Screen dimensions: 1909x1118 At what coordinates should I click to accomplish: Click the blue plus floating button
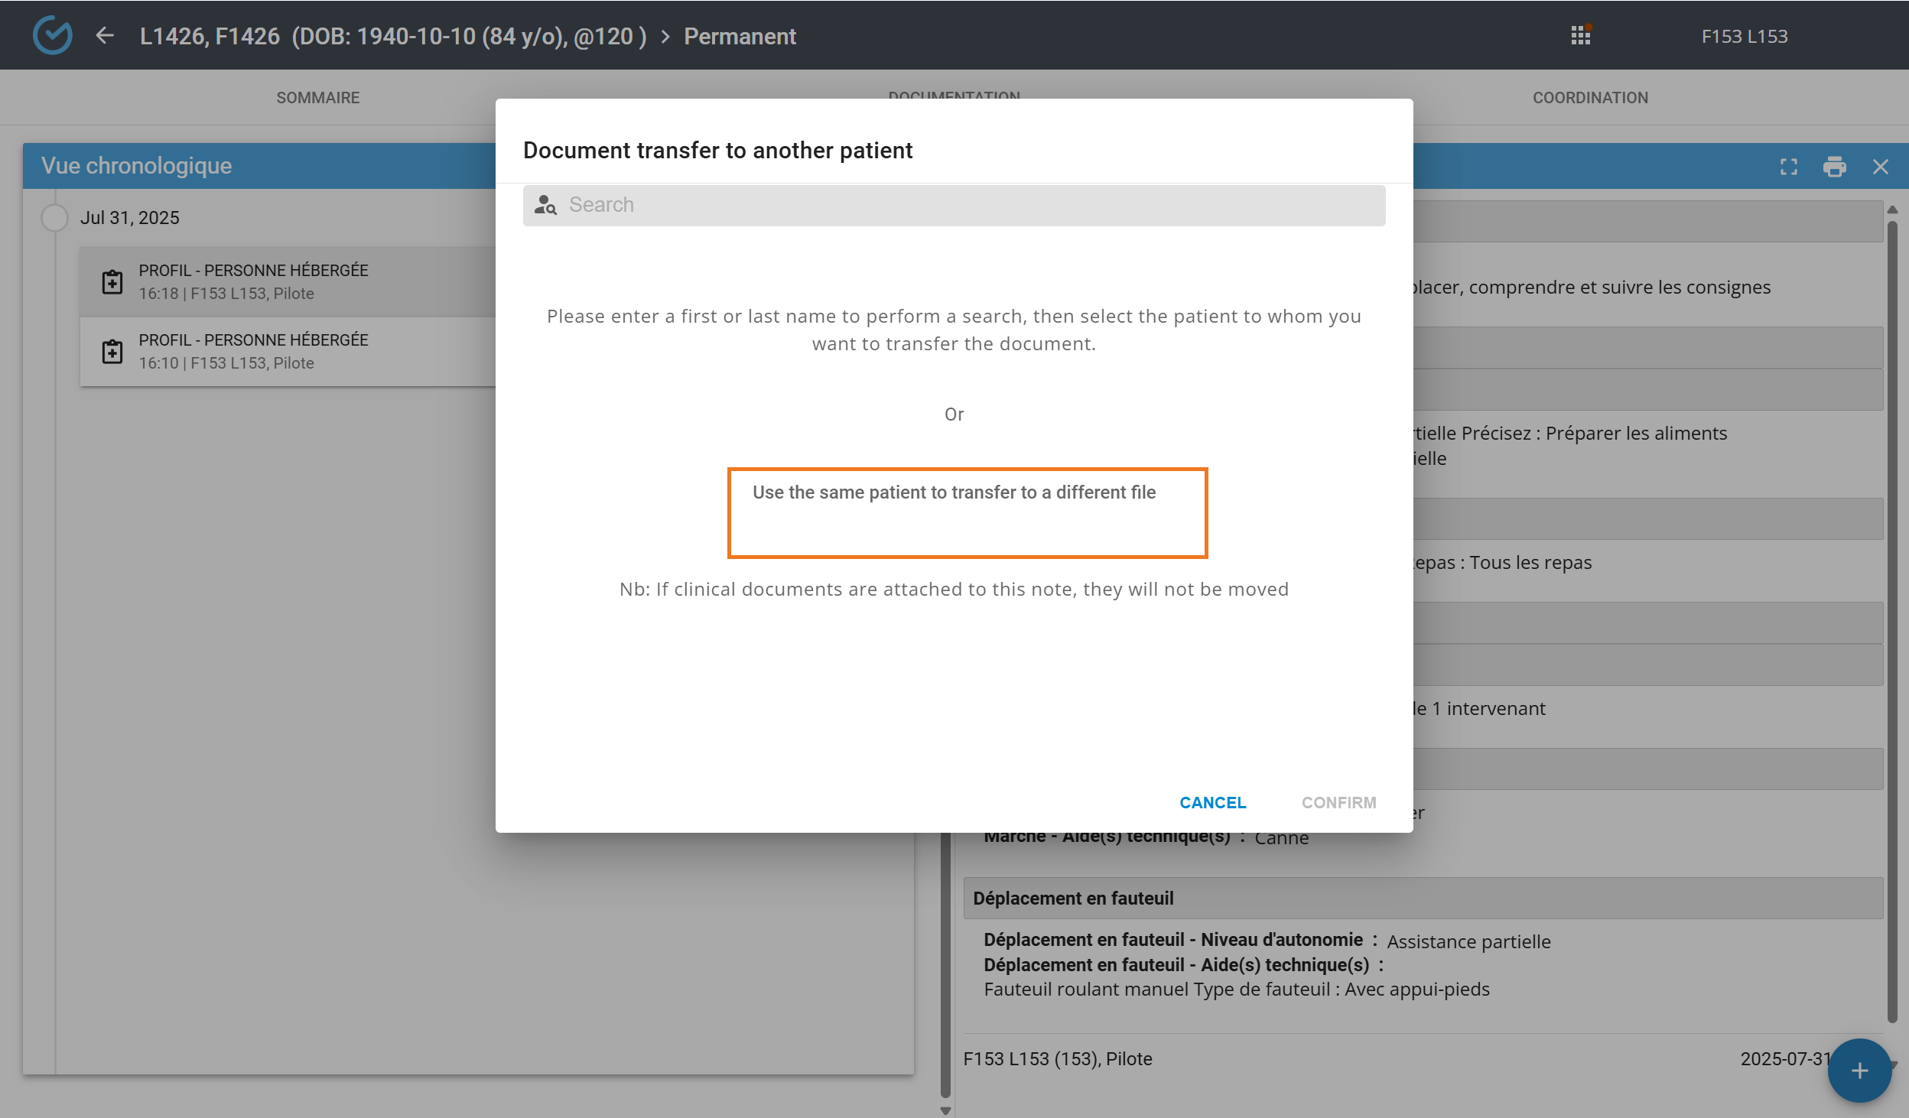1859,1070
